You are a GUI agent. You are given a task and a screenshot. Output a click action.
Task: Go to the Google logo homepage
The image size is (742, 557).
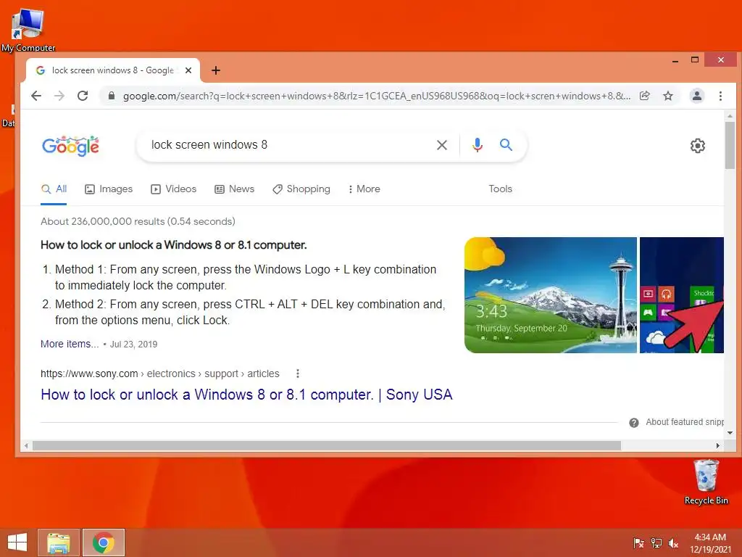pos(70,146)
